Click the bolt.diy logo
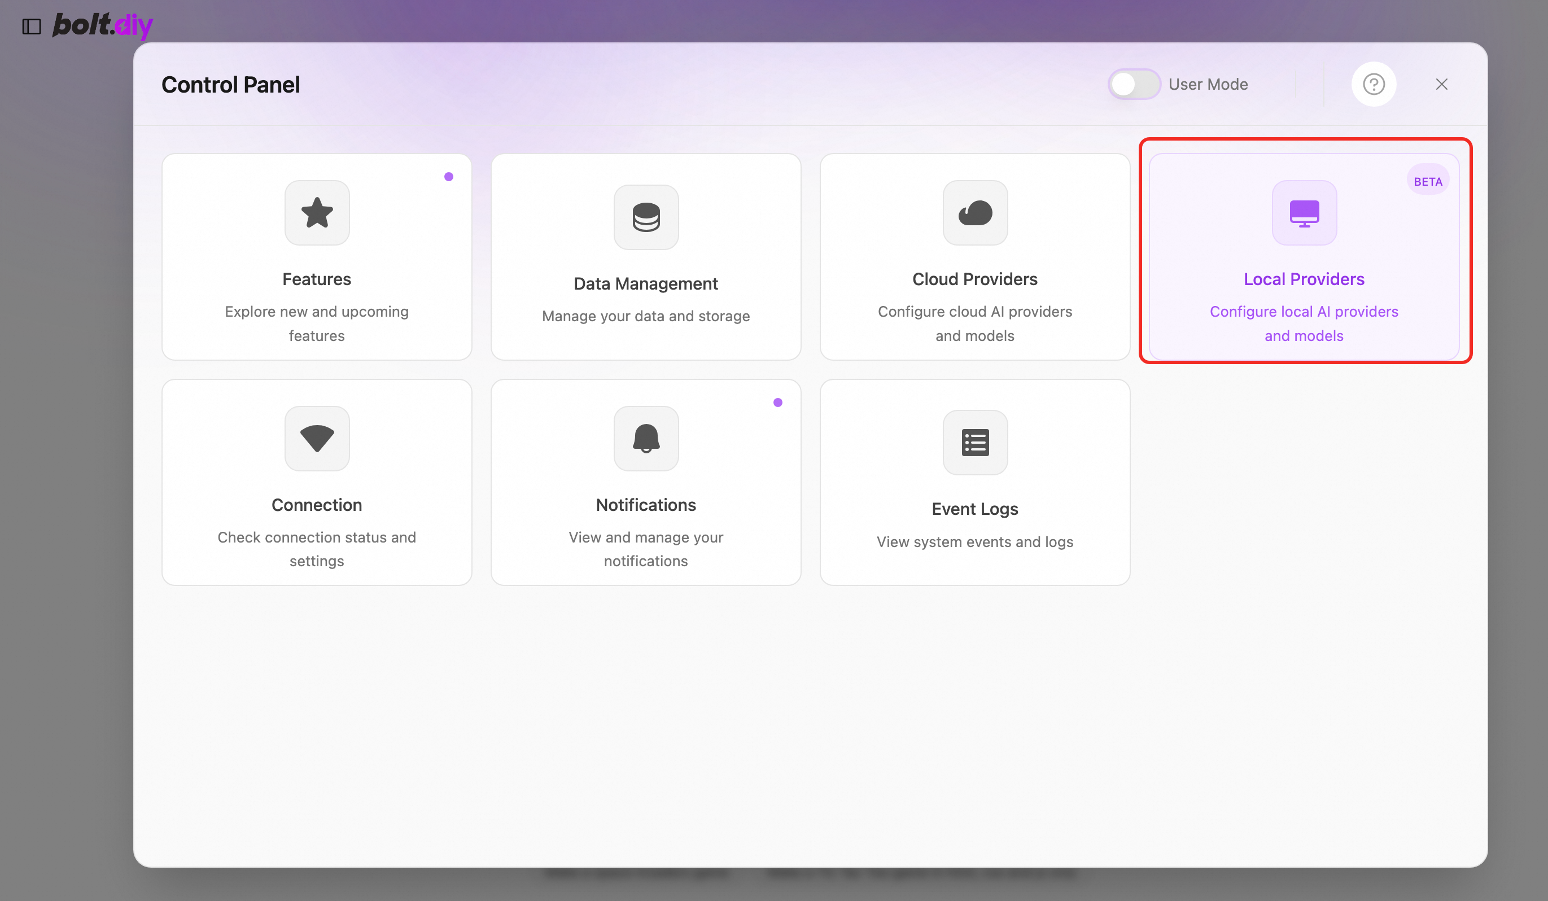 pyautogui.click(x=103, y=25)
